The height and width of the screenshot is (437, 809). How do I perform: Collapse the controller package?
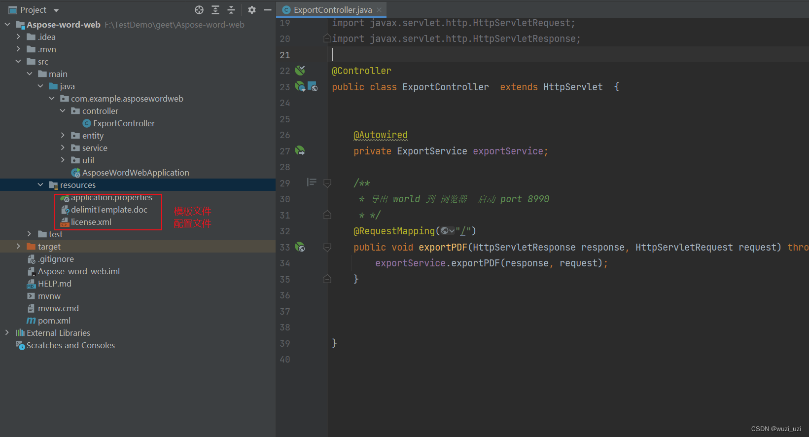pos(63,110)
